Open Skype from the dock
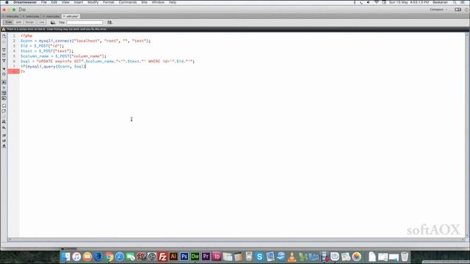470x264 pixels. [259, 257]
